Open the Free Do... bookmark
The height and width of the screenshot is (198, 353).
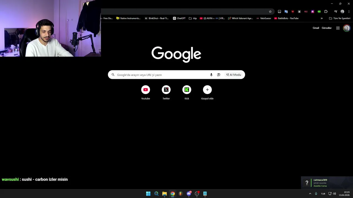[107, 18]
